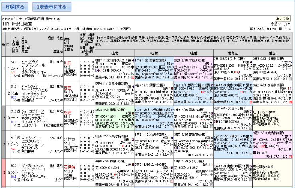Open workout icon after 52.3 38.1 12.6
295x188 pixels.
(x=251, y=79)
